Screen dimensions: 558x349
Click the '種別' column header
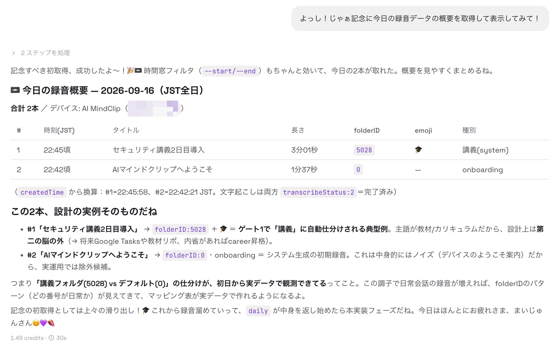[469, 130]
